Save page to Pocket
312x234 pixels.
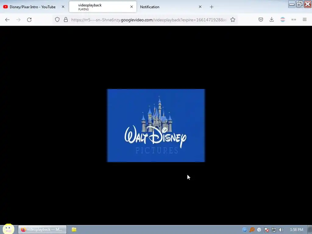tap(261, 19)
